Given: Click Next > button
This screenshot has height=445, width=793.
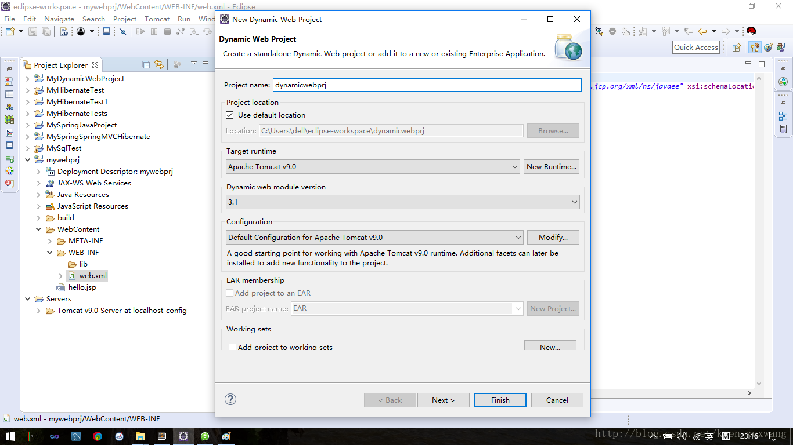Looking at the screenshot, I should click(443, 400).
